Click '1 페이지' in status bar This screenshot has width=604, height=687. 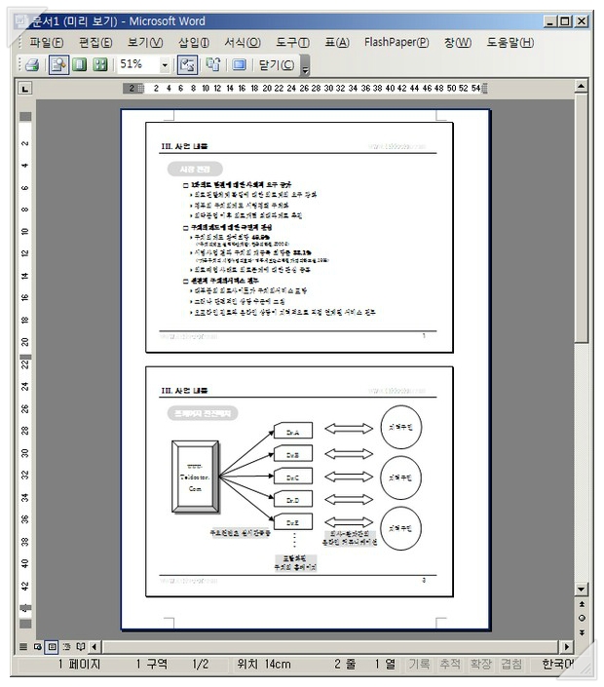(79, 665)
